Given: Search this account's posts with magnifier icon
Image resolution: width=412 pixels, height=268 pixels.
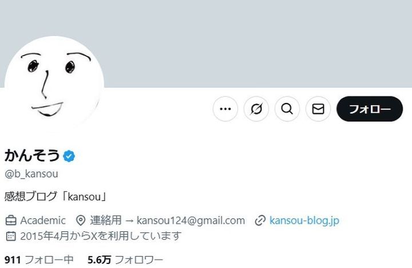Looking at the screenshot, I should click(x=287, y=109).
